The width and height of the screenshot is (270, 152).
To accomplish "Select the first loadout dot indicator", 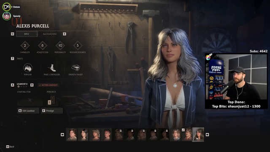I will 19,87.
